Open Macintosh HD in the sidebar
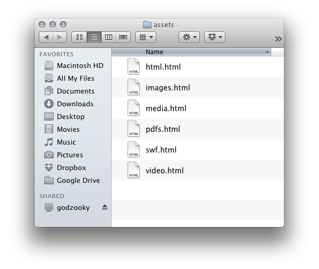 74,66
